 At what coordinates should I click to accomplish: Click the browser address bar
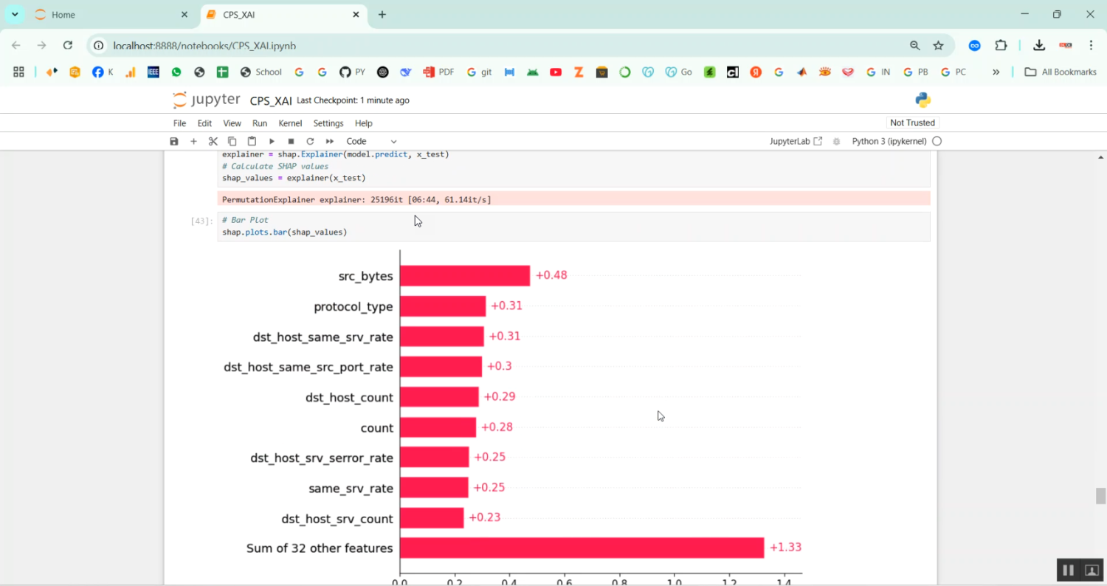502,46
